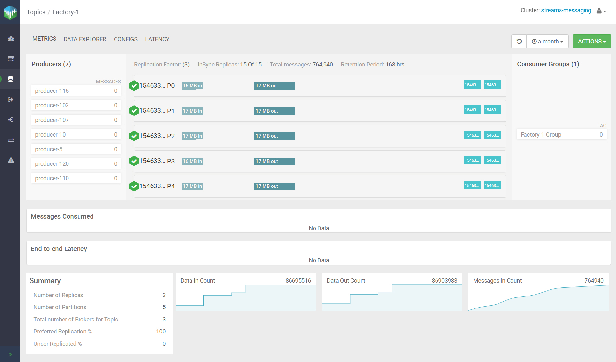Click the refresh icon button
Viewport: 616px width, 362px height.
pyautogui.click(x=519, y=42)
